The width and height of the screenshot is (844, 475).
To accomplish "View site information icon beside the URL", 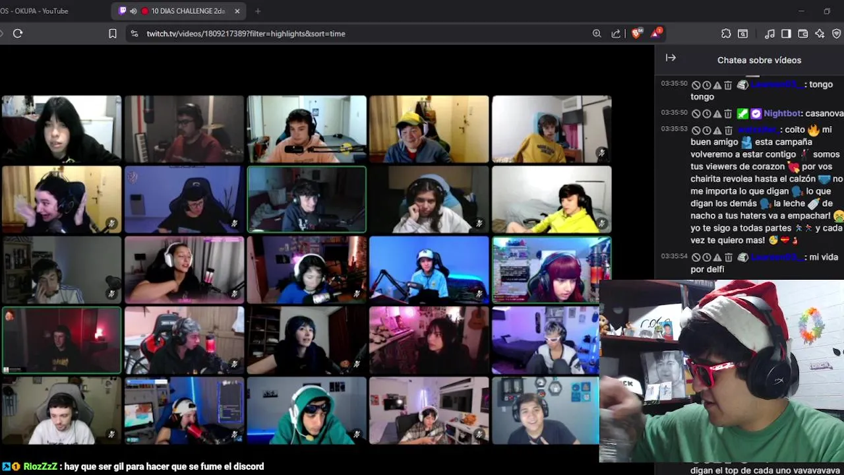I will [x=135, y=34].
